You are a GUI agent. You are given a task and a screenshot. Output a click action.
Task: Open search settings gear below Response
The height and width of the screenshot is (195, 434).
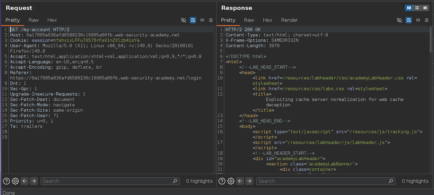tap(231, 181)
